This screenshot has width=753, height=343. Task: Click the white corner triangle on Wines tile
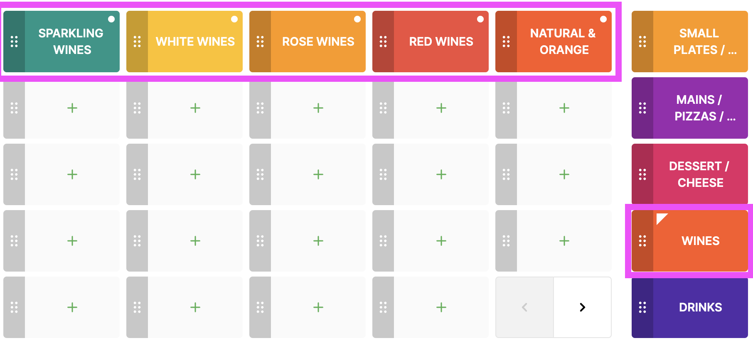pyautogui.click(x=660, y=217)
